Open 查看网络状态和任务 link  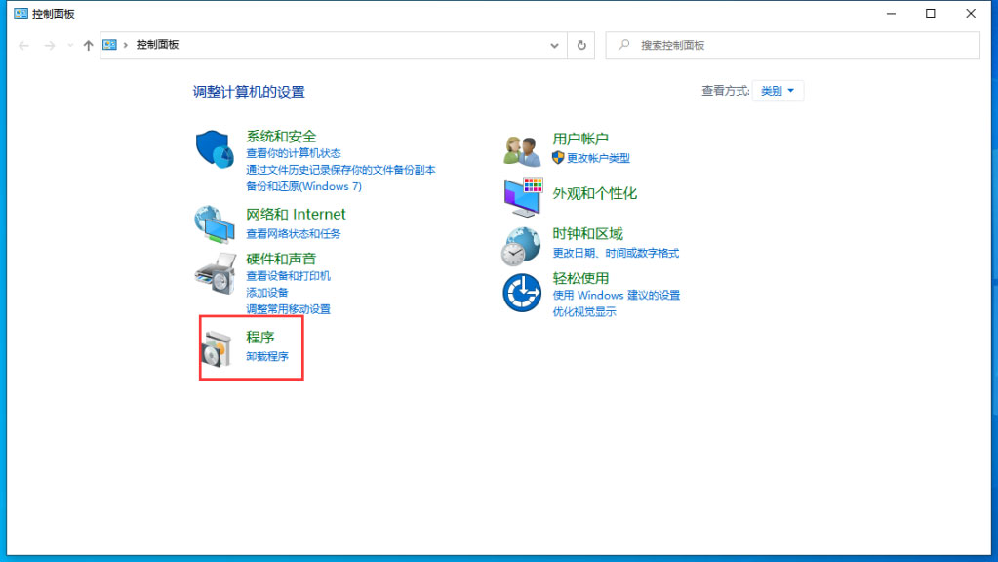click(x=293, y=234)
